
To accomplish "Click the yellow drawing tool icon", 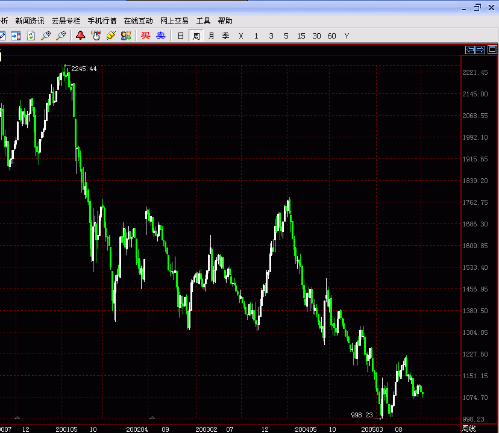I will [111, 36].
